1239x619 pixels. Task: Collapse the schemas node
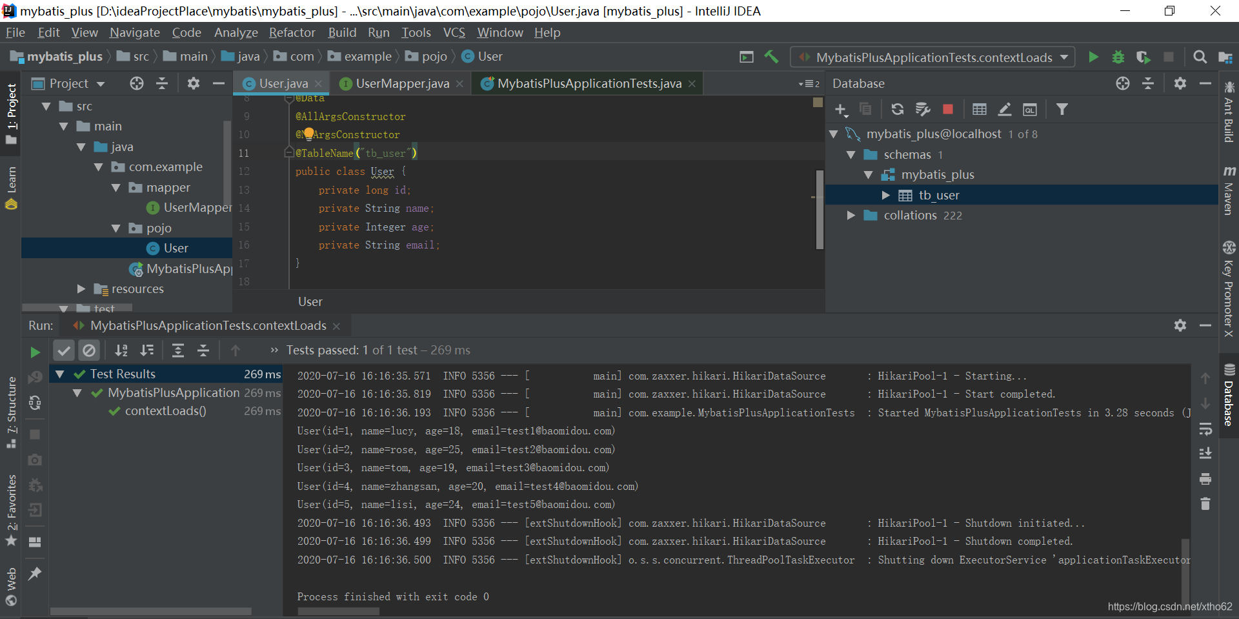click(851, 154)
